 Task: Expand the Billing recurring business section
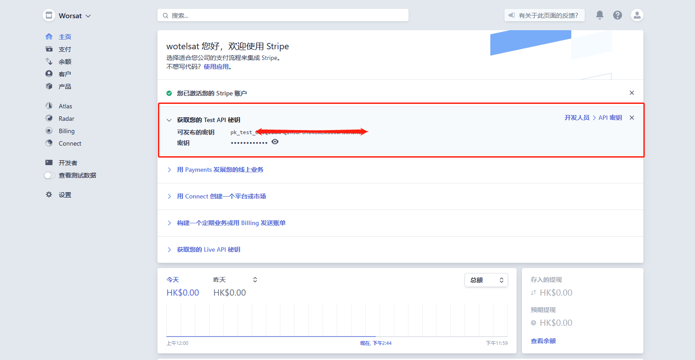[x=169, y=223]
